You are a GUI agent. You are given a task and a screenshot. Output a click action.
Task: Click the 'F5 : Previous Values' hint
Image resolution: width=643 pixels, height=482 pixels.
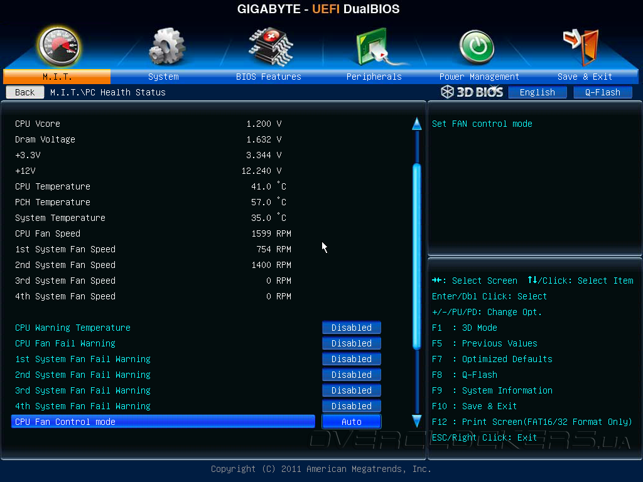tap(484, 343)
